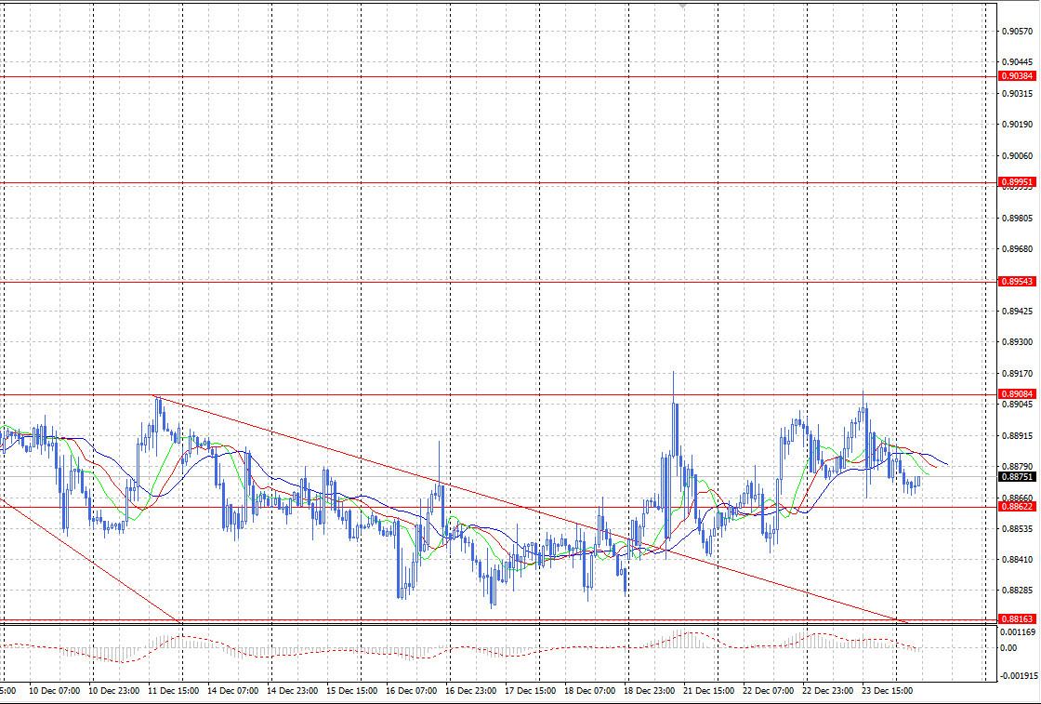The image size is (1041, 704).
Task: Click the 10 Dec 07:00 time label
Action: click(x=55, y=691)
